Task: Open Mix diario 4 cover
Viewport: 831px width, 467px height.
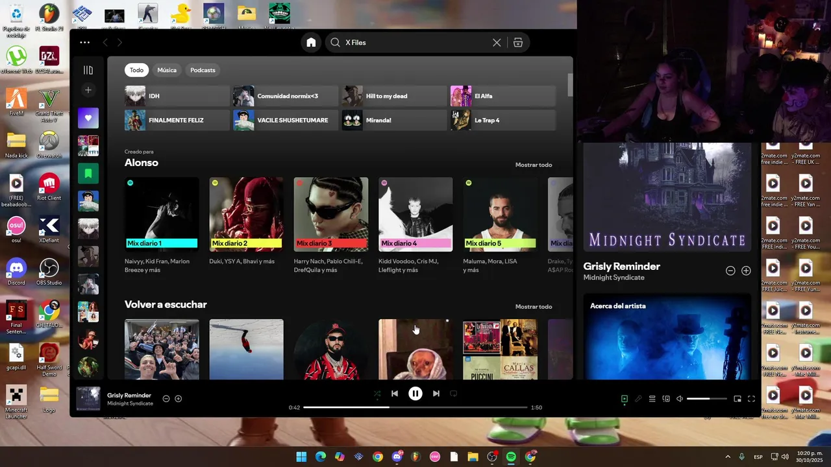Action: [415, 214]
